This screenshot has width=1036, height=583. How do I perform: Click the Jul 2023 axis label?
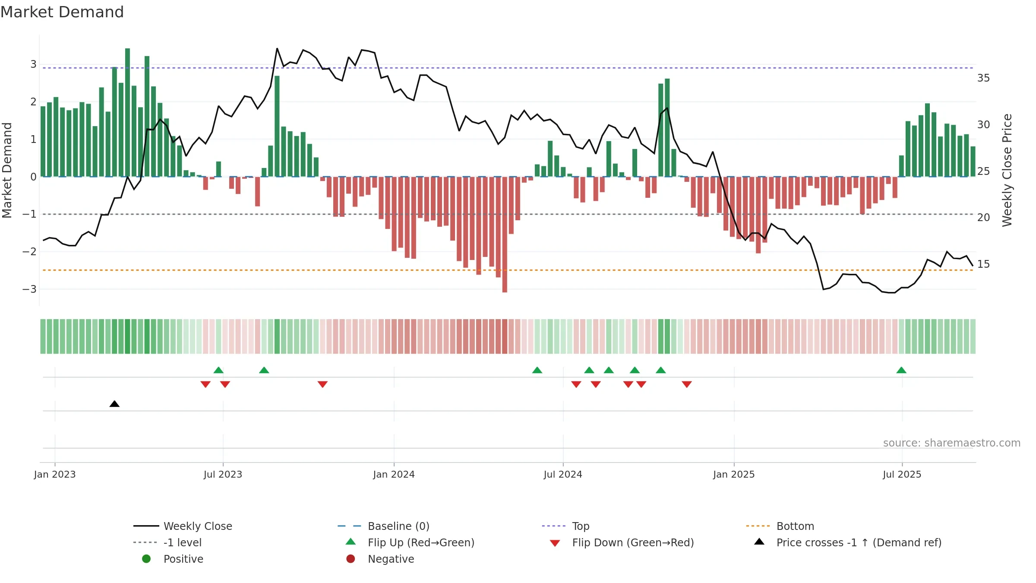[x=223, y=474]
